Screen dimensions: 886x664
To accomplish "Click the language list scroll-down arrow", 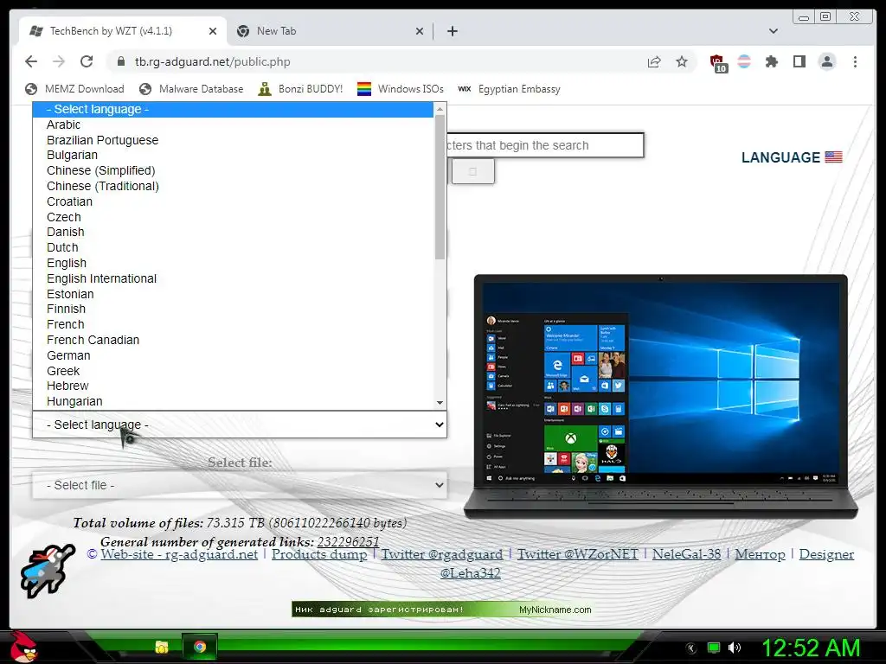I will (440, 403).
